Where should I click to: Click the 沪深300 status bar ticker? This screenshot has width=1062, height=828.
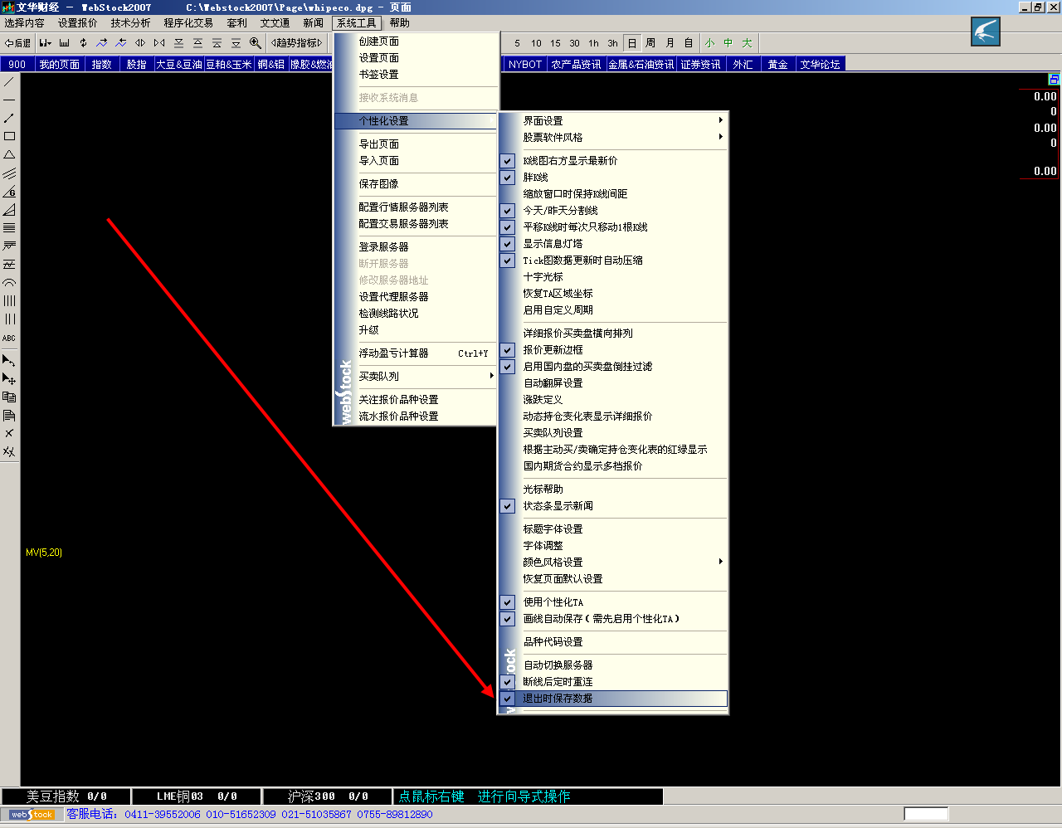327,796
